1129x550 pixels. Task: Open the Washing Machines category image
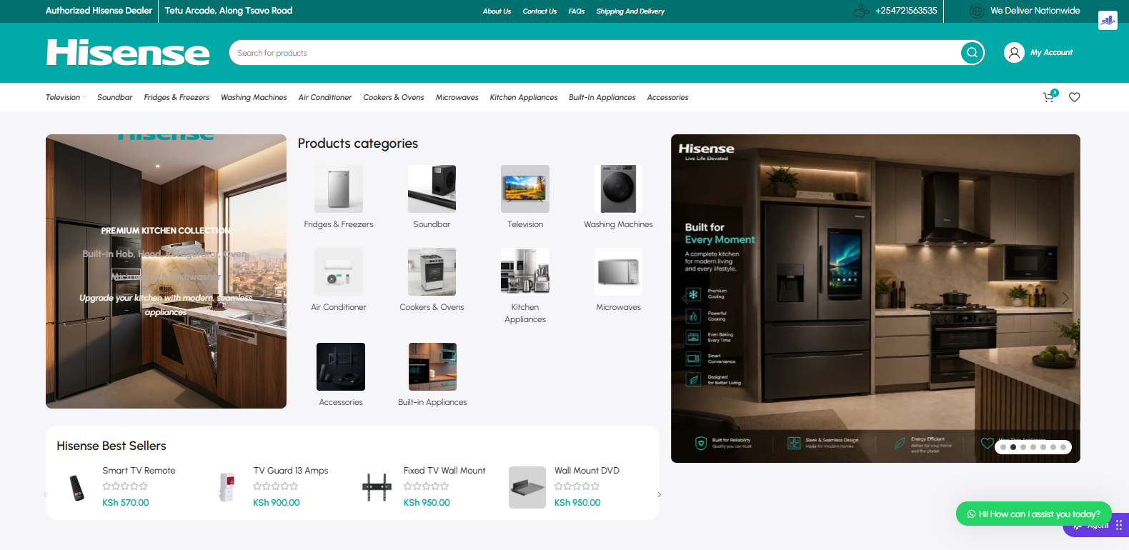(618, 189)
